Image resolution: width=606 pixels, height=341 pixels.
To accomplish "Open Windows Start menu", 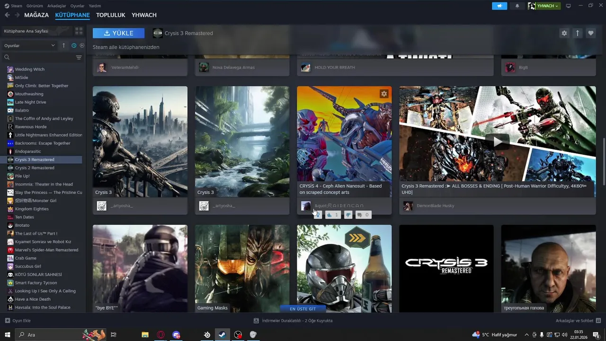I will 7,335.
